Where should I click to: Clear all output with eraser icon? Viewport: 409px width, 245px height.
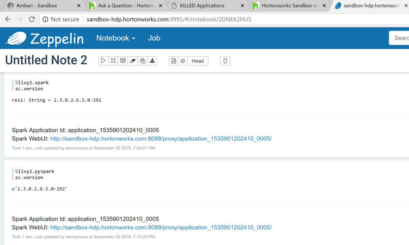point(133,61)
